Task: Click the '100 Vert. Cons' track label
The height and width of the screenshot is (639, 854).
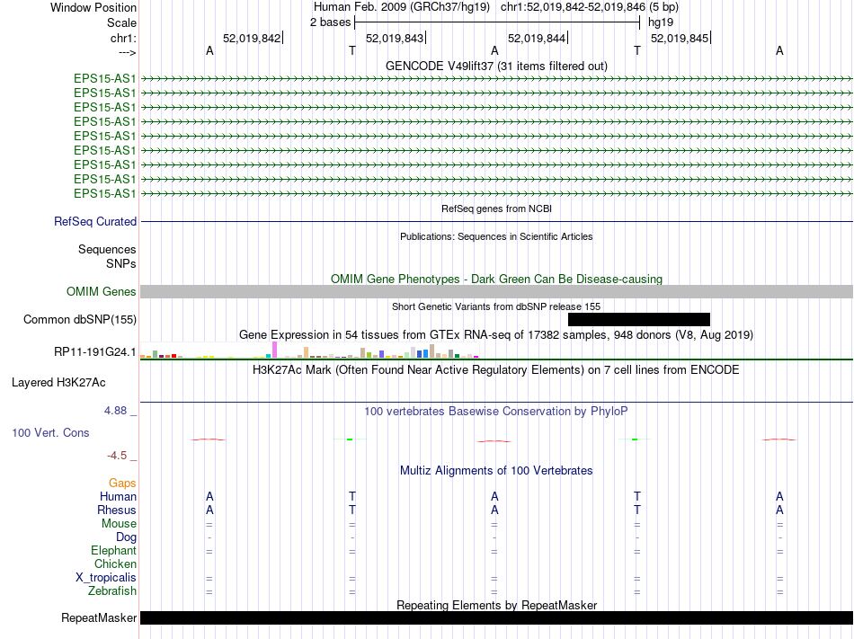Action: pyautogui.click(x=50, y=432)
